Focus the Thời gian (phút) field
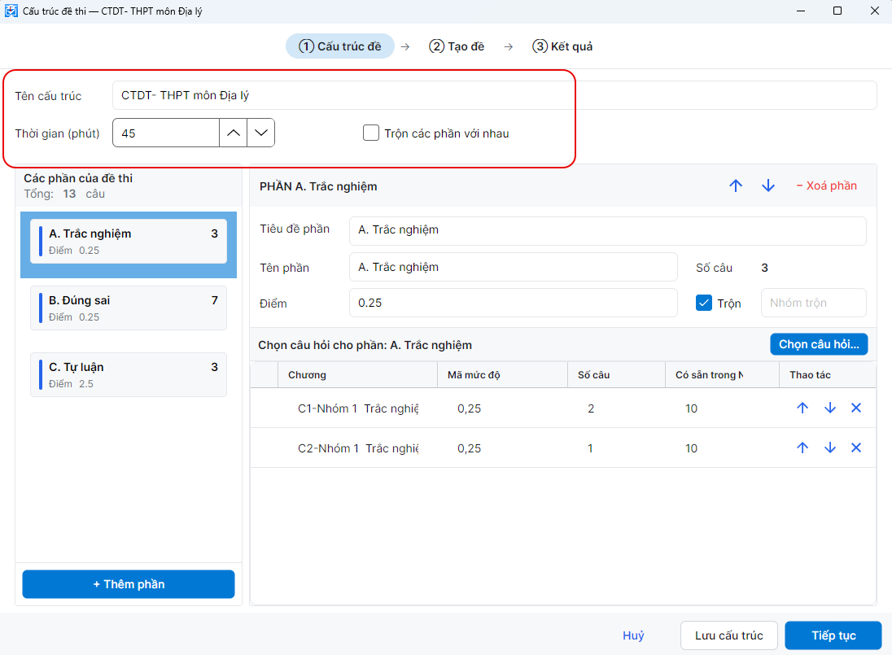892x655 pixels. pyautogui.click(x=165, y=133)
